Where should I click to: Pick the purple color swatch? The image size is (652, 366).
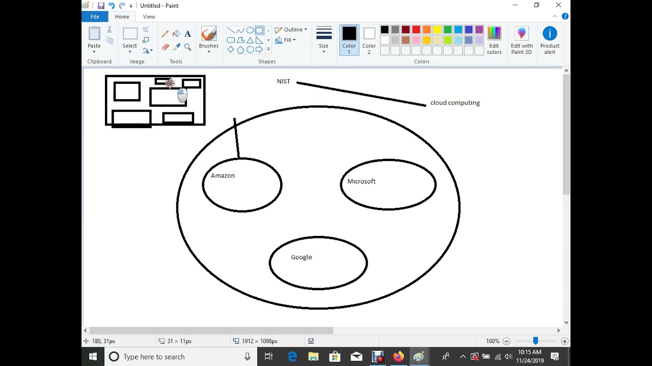point(479,29)
